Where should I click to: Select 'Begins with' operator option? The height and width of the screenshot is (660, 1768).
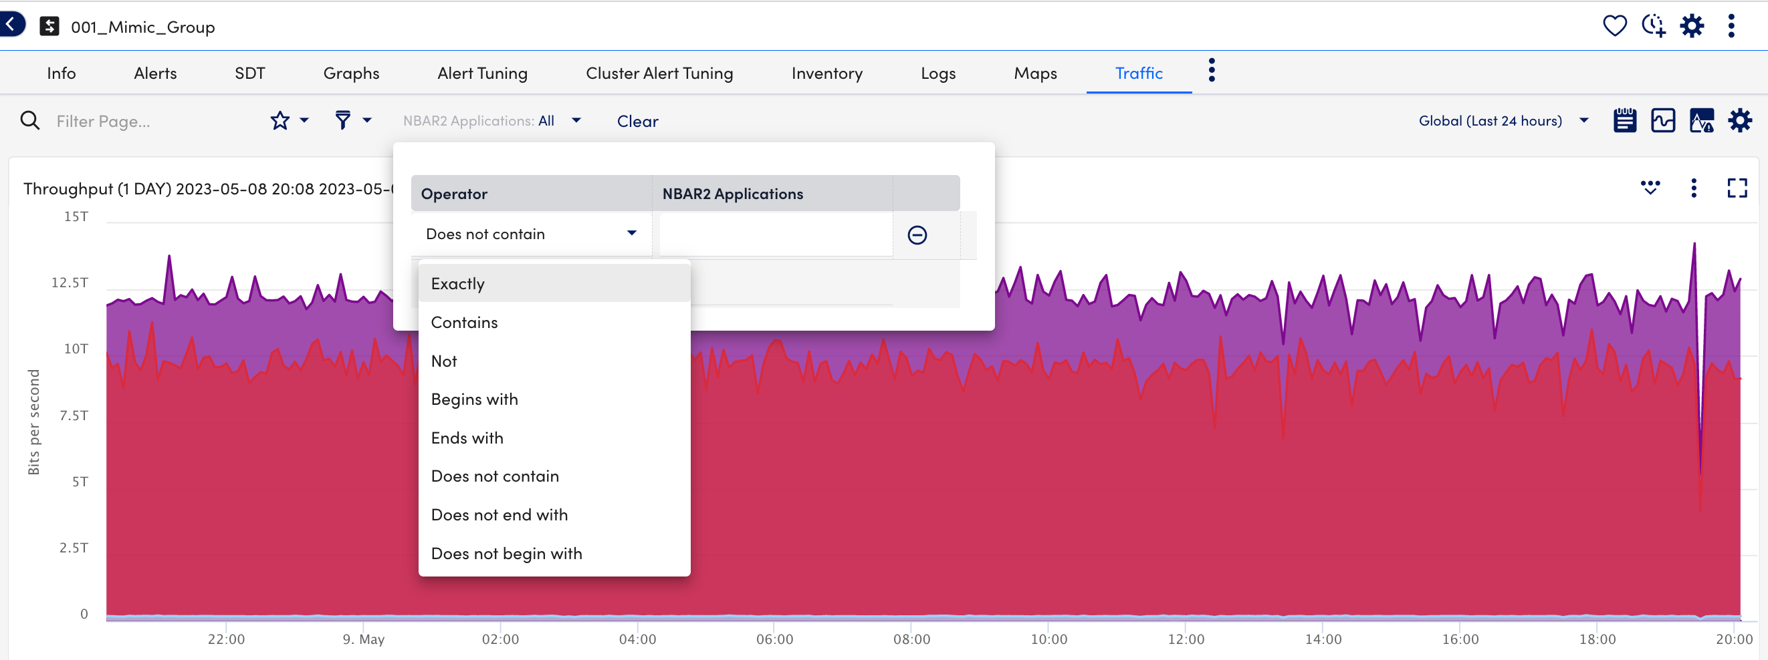pyautogui.click(x=474, y=399)
